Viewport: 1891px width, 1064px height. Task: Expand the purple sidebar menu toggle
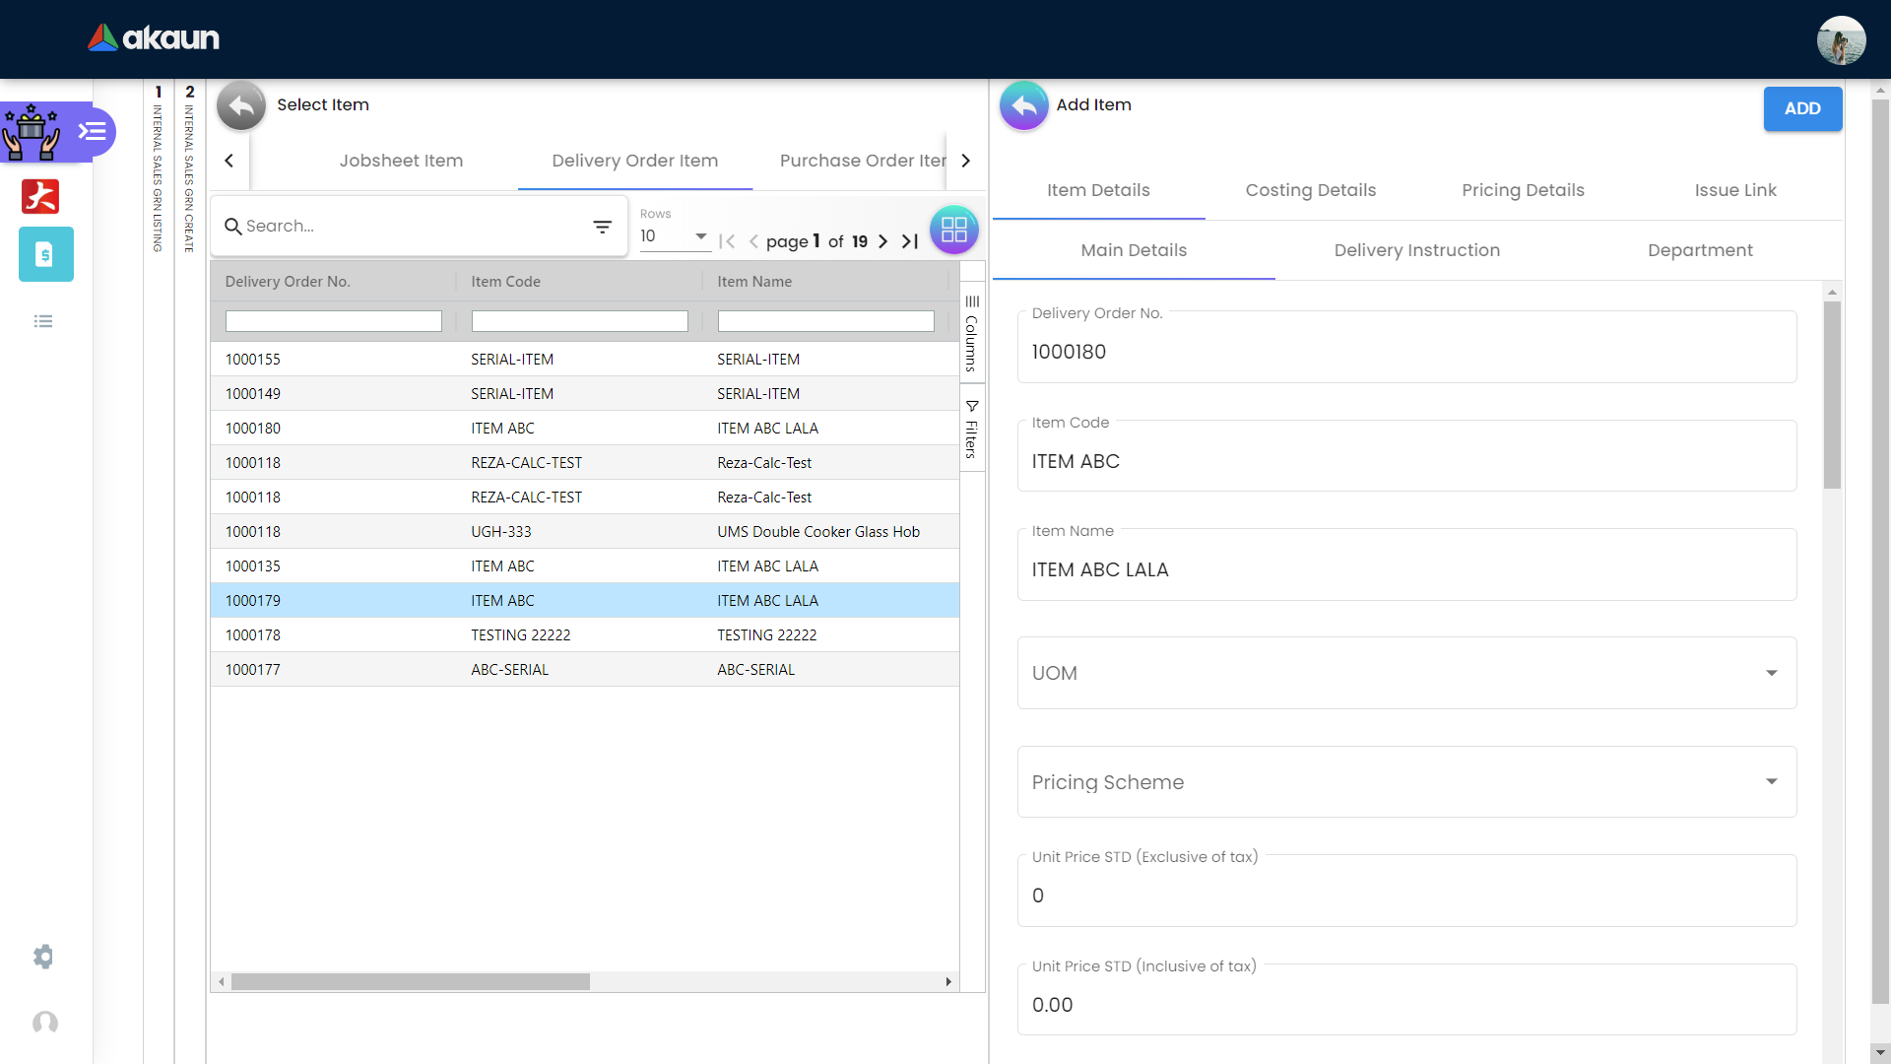(x=93, y=131)
